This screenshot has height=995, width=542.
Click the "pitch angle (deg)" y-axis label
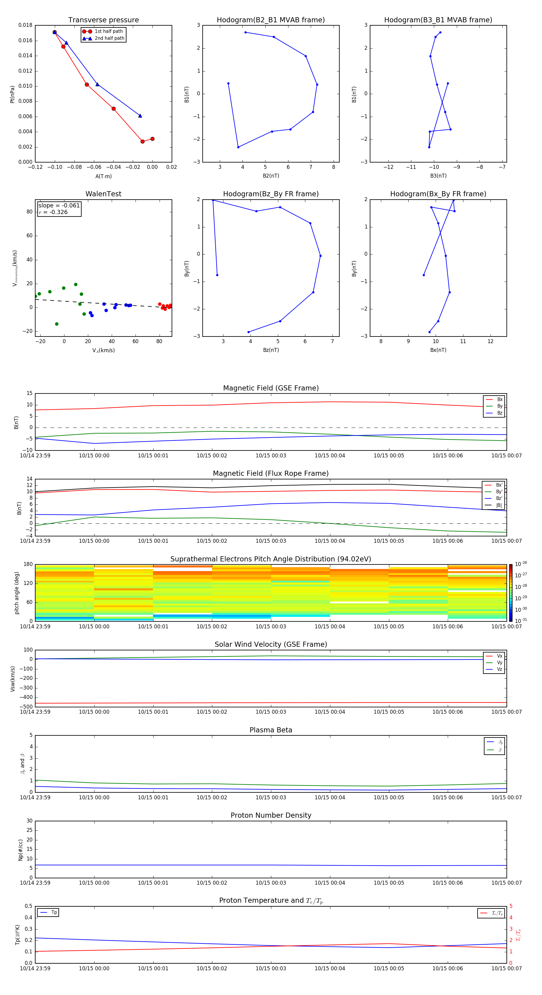point(17,593)
